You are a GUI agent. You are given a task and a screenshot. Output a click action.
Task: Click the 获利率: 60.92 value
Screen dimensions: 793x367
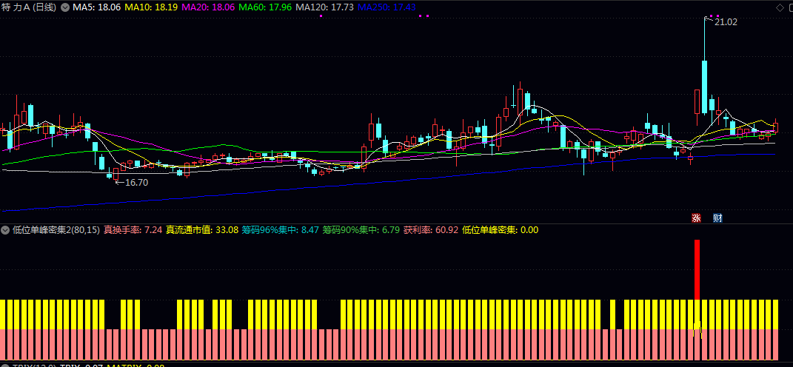431,230
